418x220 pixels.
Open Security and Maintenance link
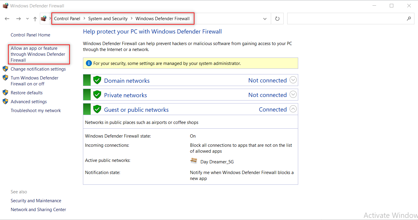(36, 200)
